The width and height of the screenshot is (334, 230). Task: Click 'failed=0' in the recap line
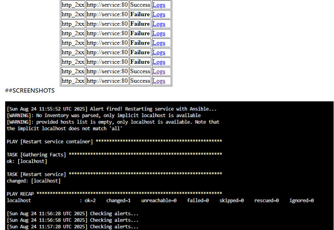coord(198,200)
